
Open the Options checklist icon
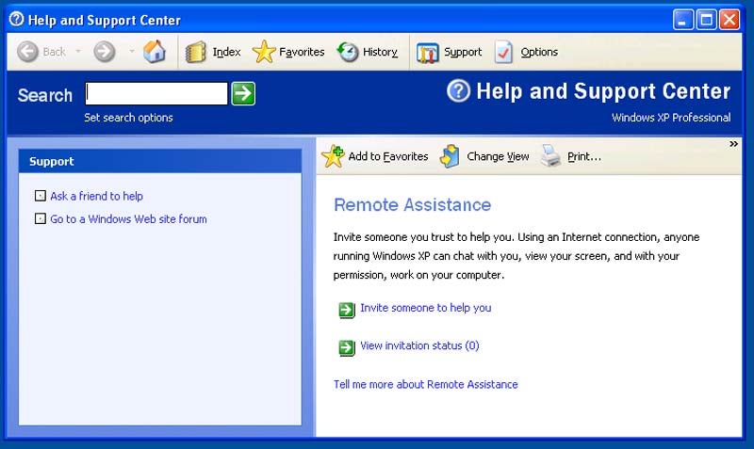tap(503, 52)
